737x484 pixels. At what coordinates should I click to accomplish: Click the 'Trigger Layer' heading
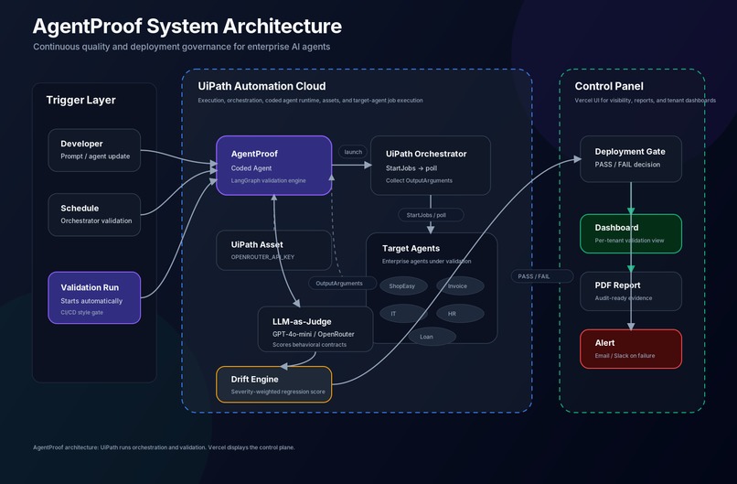[80, 101]
